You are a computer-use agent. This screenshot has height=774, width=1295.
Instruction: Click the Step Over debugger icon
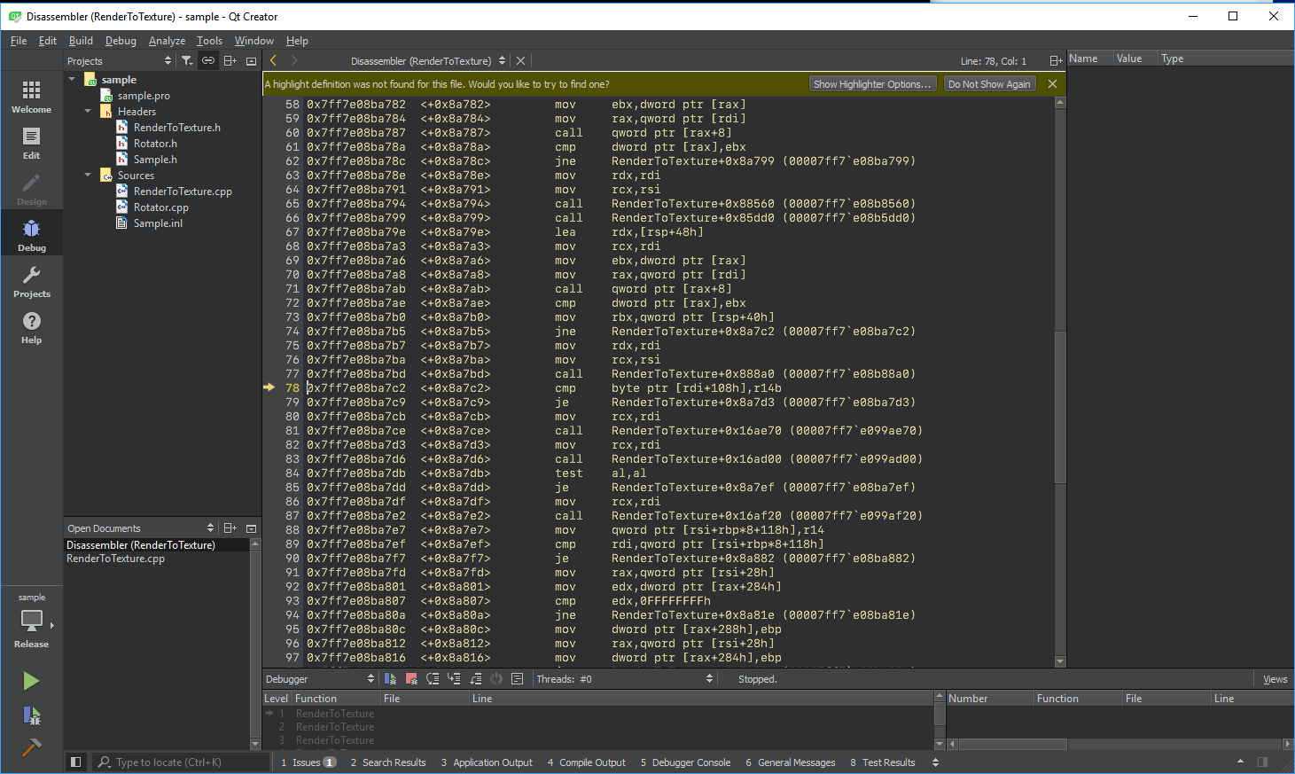point(433,678)
